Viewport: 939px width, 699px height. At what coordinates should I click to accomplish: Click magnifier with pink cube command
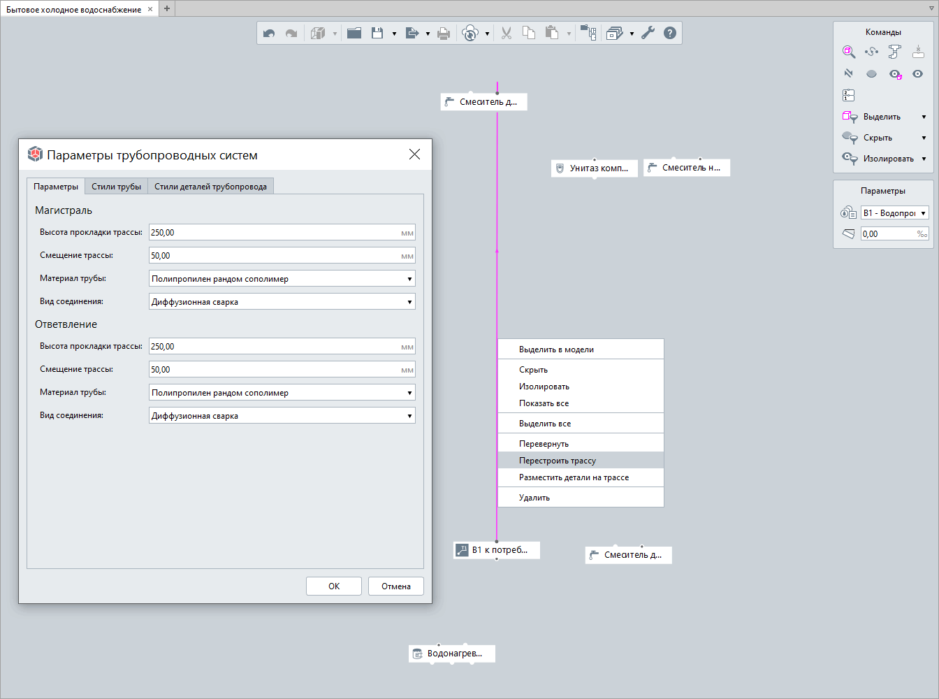(x=849, y=52)
